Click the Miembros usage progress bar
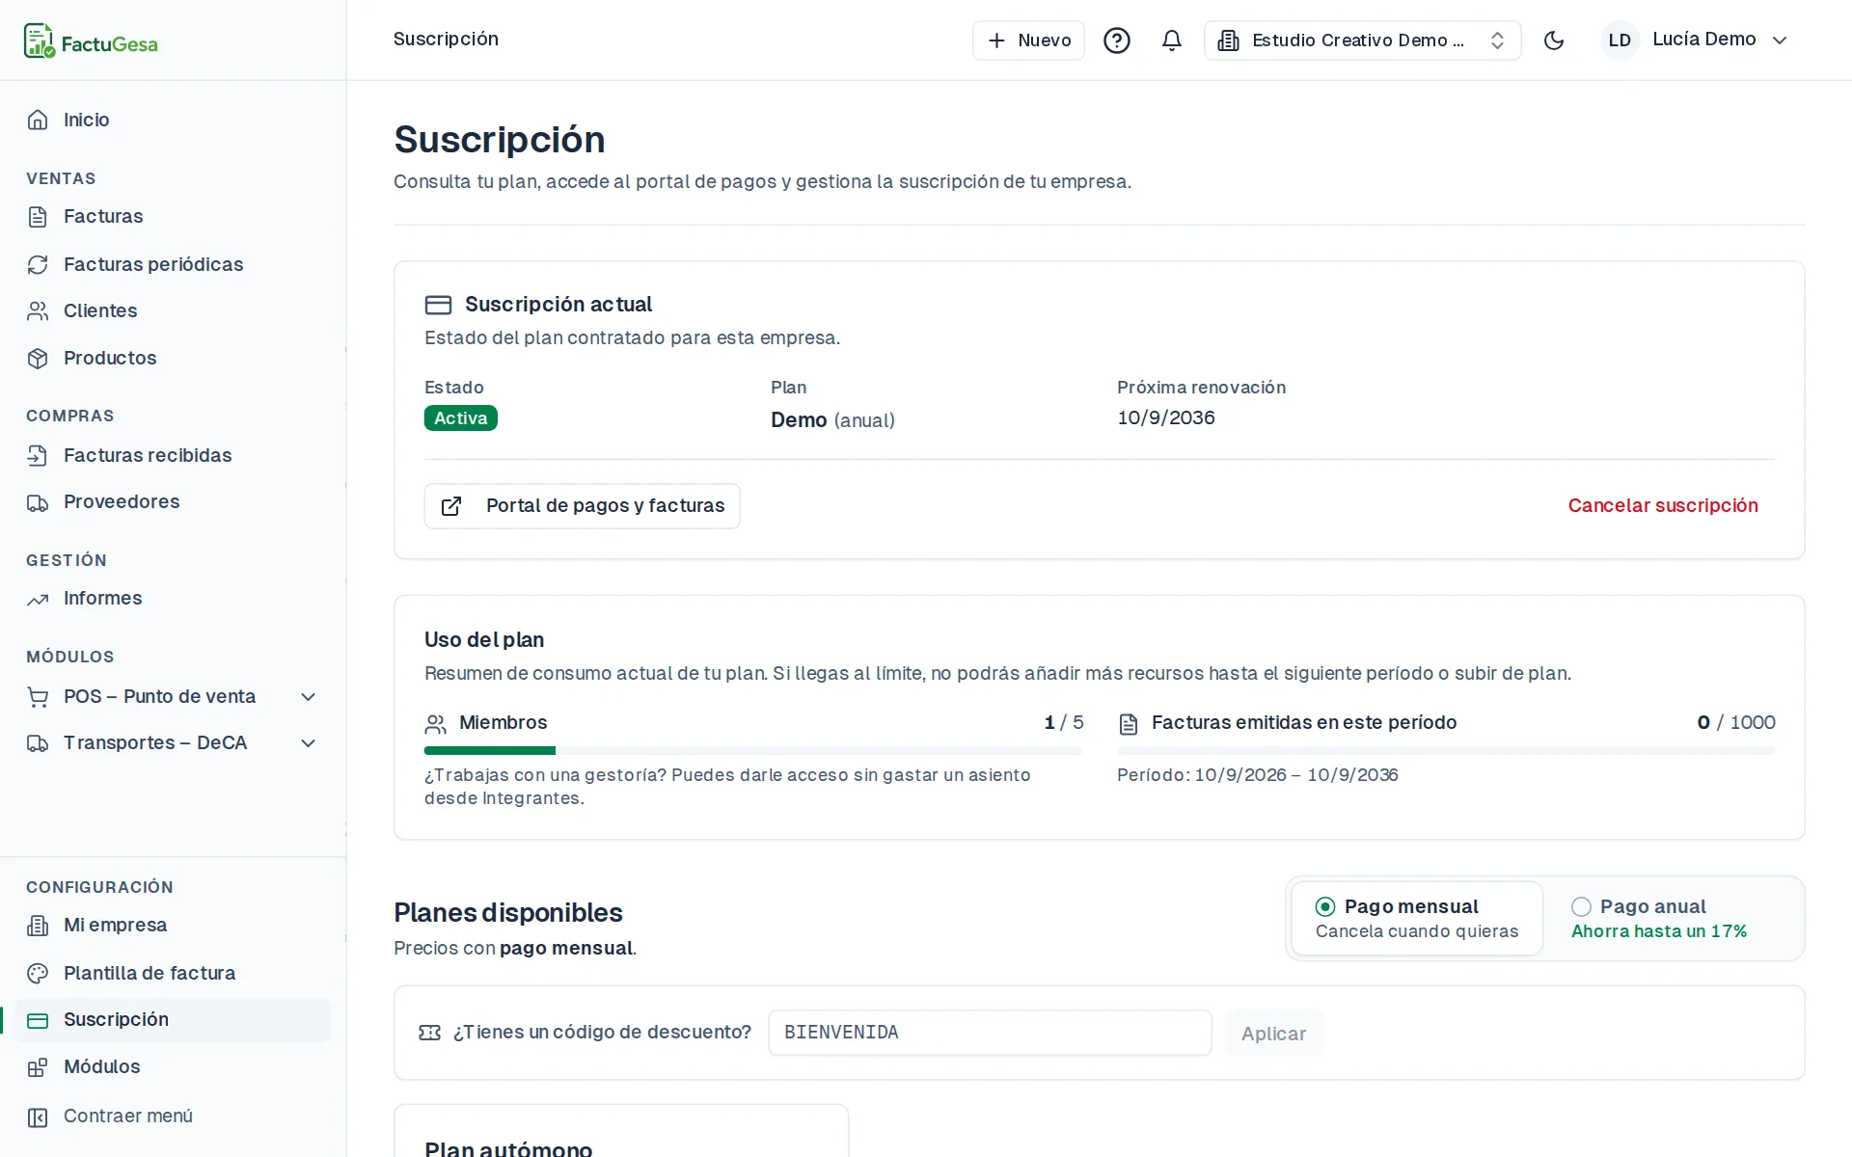Screen dimensions: 1852x1157 pos(753,750)
